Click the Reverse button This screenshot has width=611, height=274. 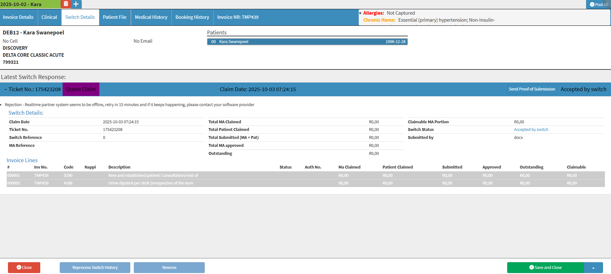(169, 268)
